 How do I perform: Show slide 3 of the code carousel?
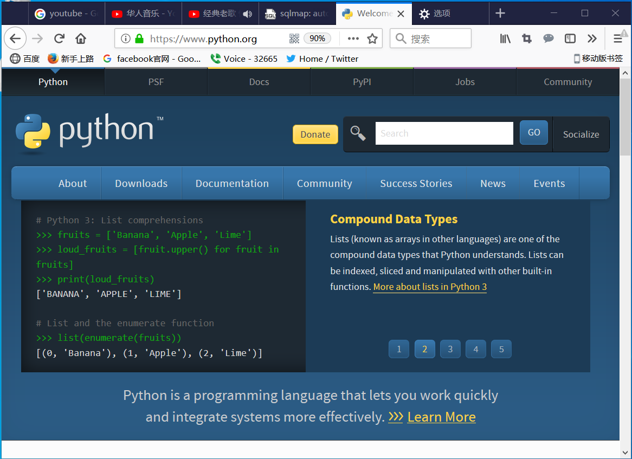click(450, 349)
